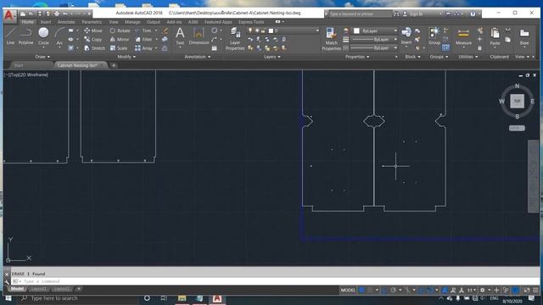Open the Express Tools tab
543x305 pixels.
pos(251,22)
